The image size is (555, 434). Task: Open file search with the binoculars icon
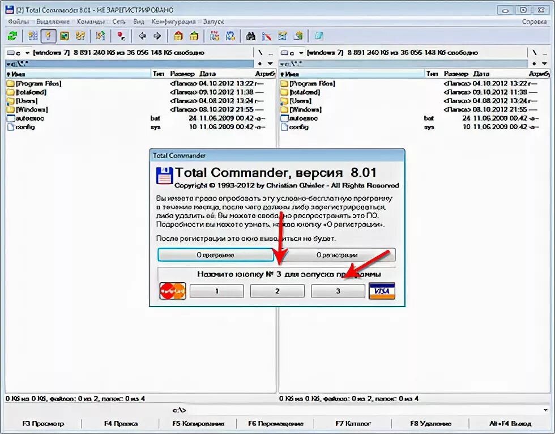pos(251,36)
